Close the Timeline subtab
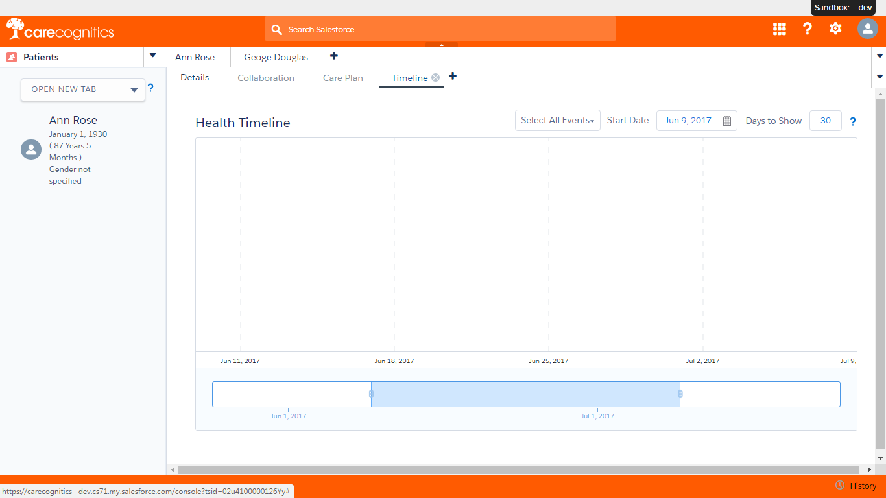 tap(436, 77)
